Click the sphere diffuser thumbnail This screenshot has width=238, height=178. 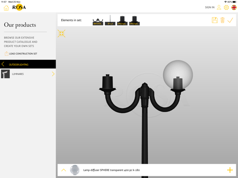(x=75, y=170)
